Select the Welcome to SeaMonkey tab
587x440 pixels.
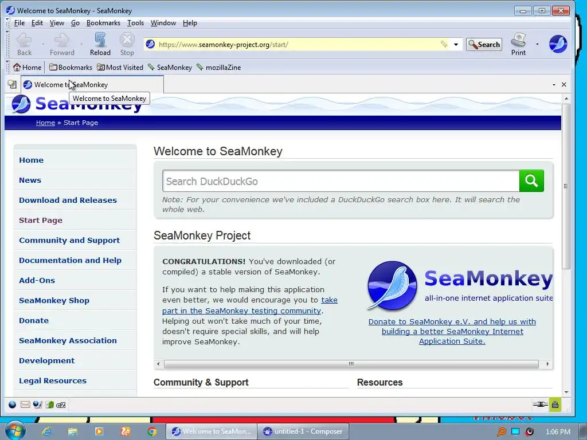92,85
